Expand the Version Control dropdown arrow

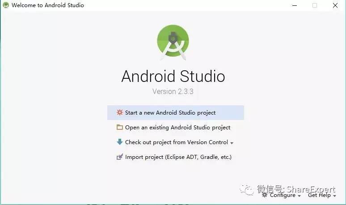232,143
